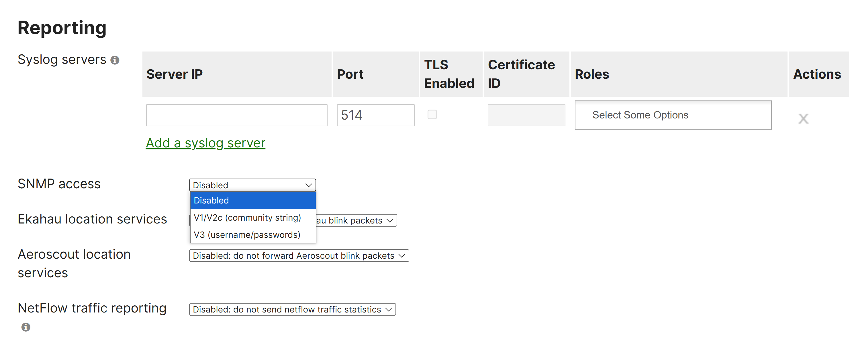The height and width of the screenshot is (362, 854).
Task: Focus the Server IP input field
Action: coord(237,115)
